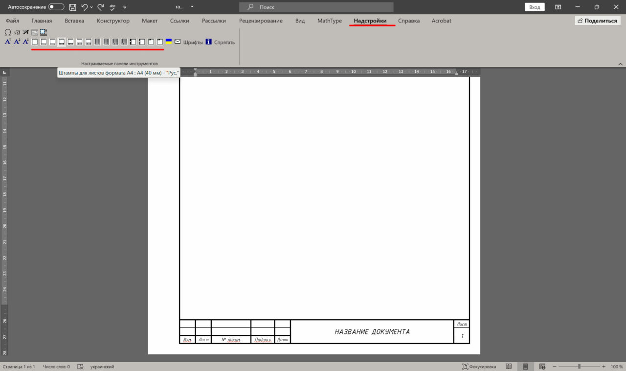Switch to the Справка tab
This screenshot has width=626, height=371.
409,21
